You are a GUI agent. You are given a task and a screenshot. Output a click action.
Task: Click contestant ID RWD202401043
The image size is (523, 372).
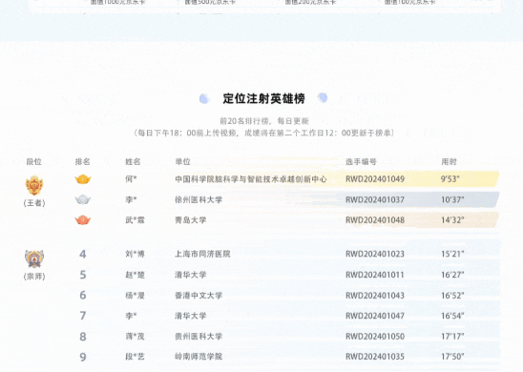(375, 296)
